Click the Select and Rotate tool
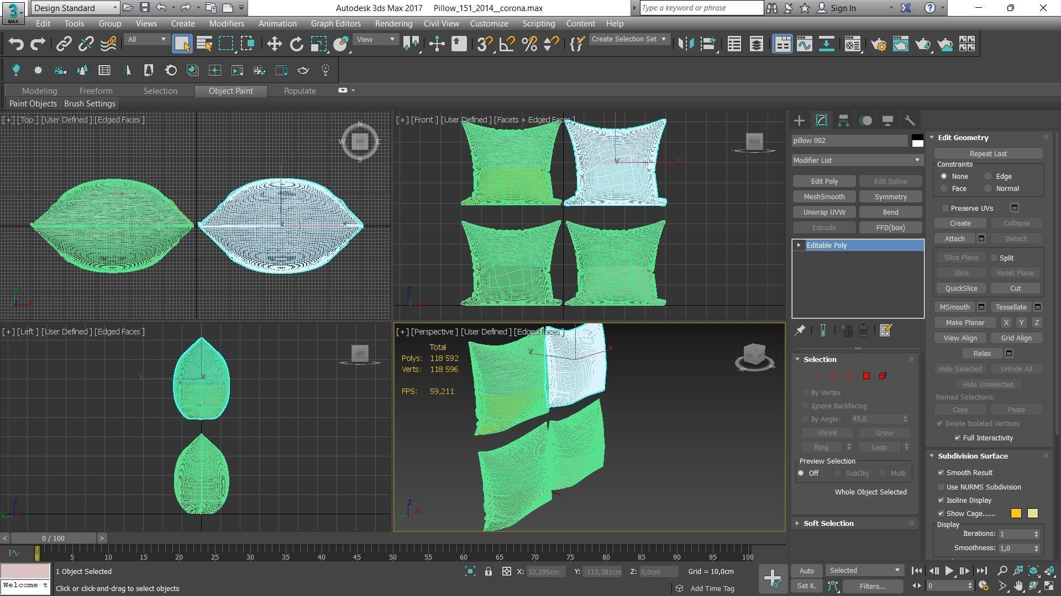The image size is (1061, 596). pos(296,44)
